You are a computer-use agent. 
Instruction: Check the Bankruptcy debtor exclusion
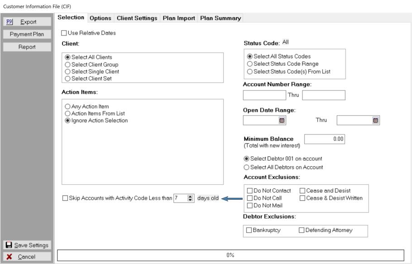point(249,230)
